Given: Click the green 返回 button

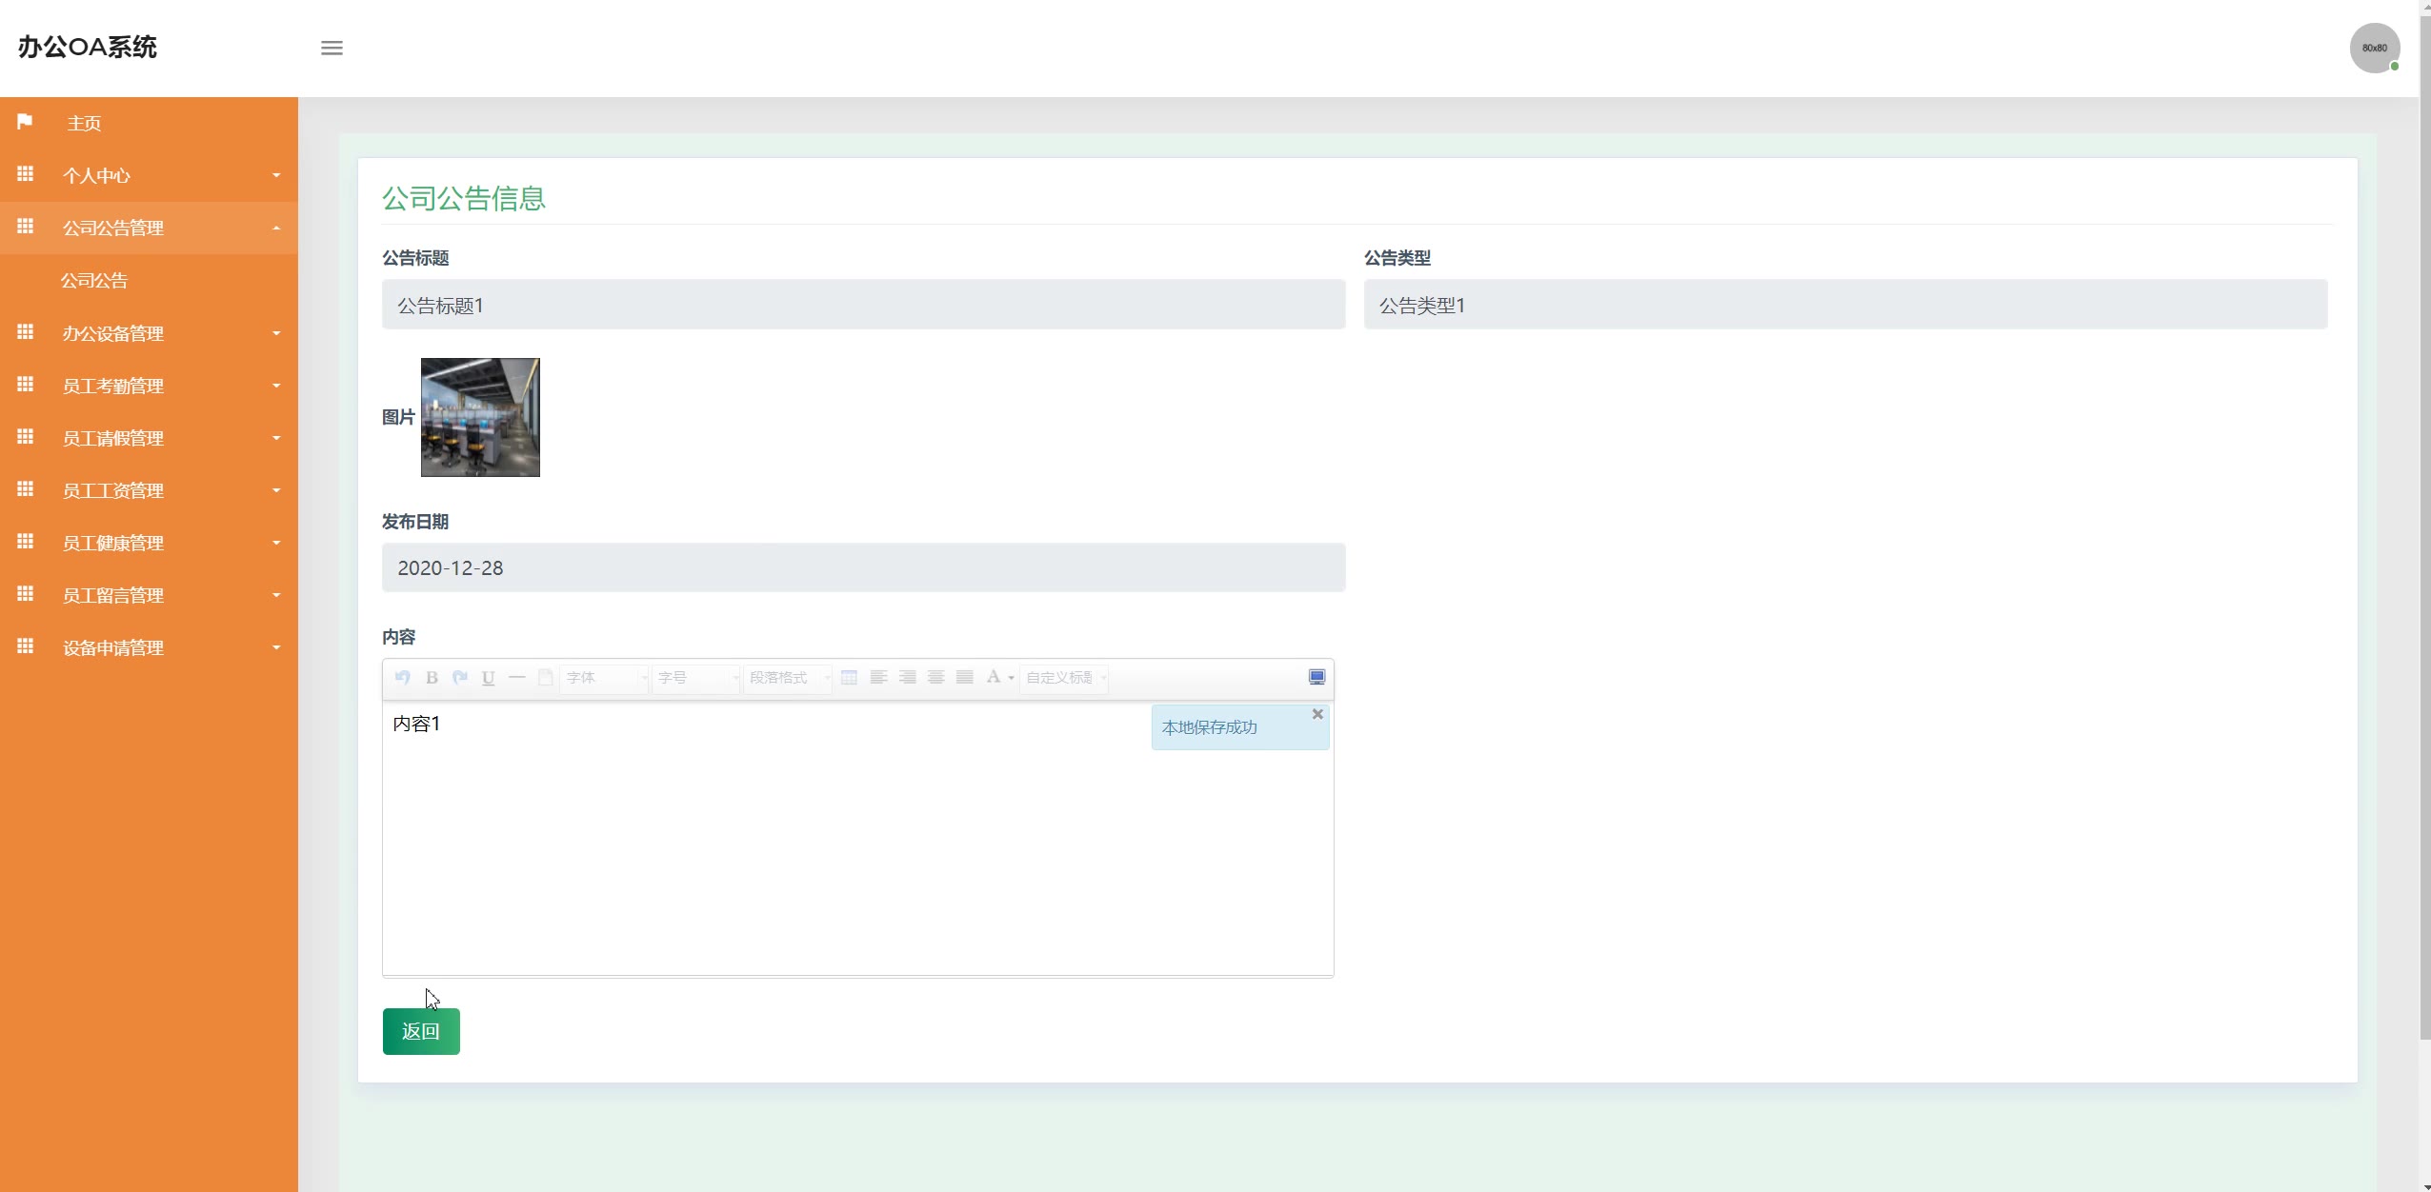Looking at the screenshot, I should [421, 1031].
